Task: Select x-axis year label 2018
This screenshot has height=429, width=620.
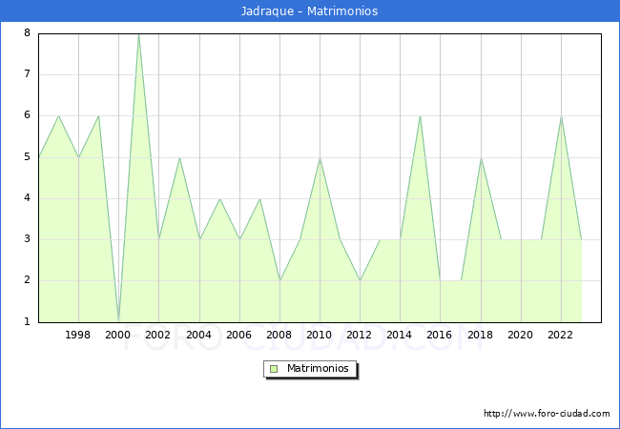Action: pyautogui.click(x=480, y=335)
